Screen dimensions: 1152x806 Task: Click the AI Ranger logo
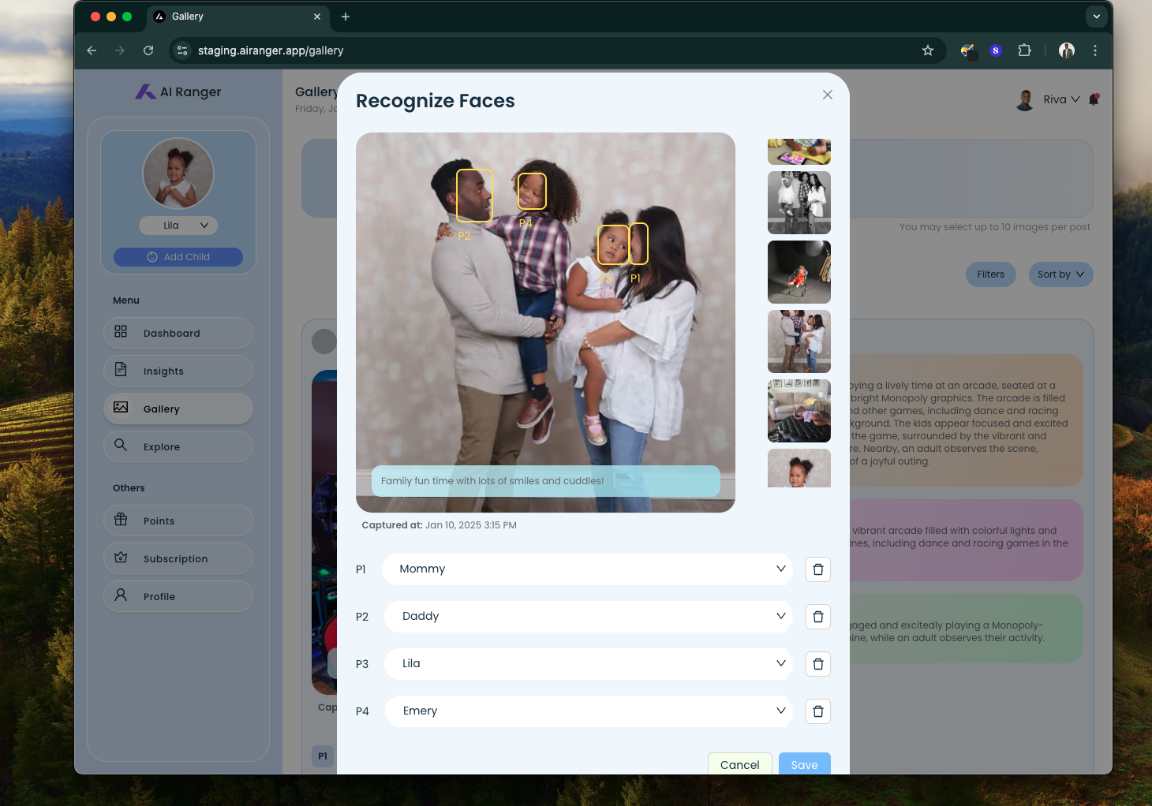(178, 91)
